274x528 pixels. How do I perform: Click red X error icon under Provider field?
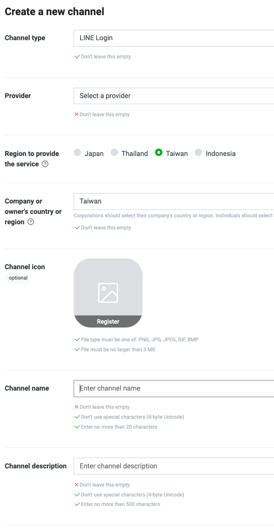tap(76, 115)
